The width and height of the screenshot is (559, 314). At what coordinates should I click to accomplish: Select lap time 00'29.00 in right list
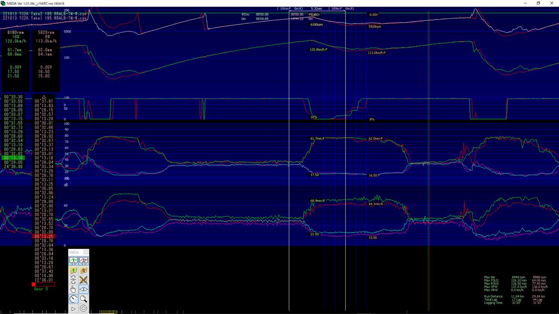point(44,201)
